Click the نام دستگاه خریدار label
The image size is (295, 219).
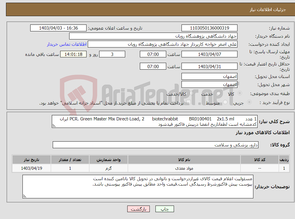click(273, 36)
